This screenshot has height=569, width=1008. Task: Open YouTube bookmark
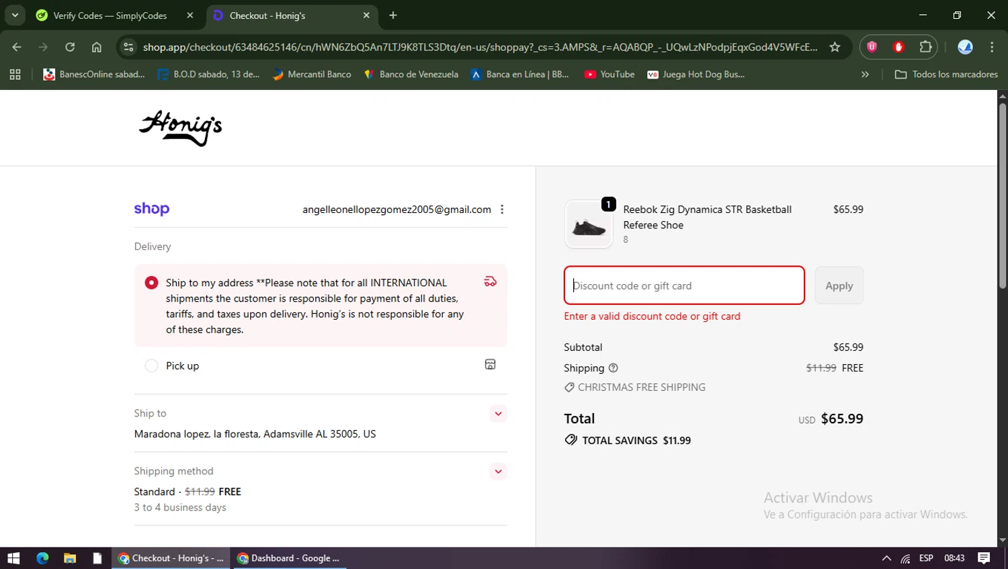(610, 75)
